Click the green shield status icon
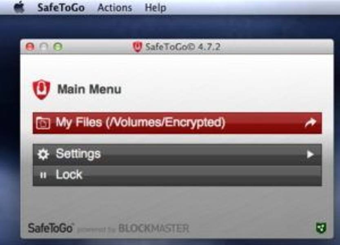340x245 pixels. pos(321,228)
